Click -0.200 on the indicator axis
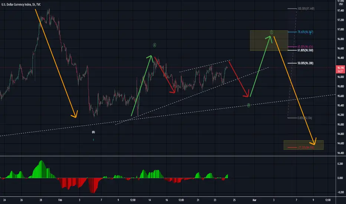The height and width of the screenshot is (204, 346). pyautogui.click(x=340, y=192)
